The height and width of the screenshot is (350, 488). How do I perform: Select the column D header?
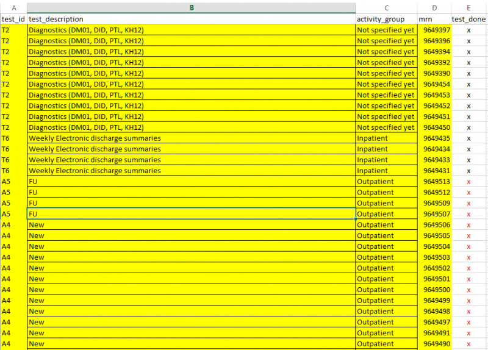pos(434,7)
